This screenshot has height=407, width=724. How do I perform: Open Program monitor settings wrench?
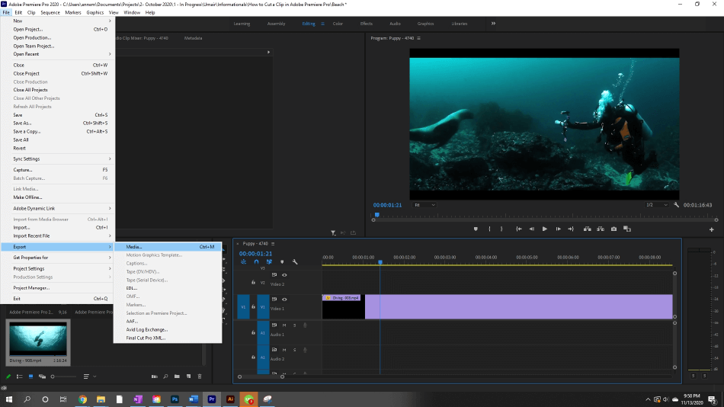(677, 205)
